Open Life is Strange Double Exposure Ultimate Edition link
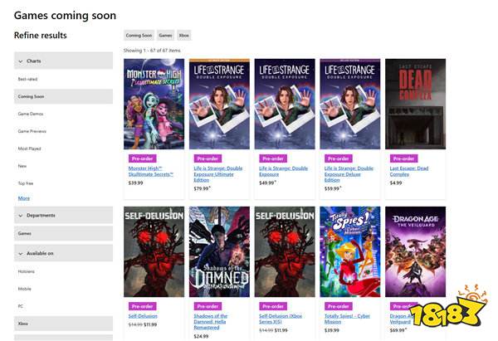 click(x=218, y=174)
